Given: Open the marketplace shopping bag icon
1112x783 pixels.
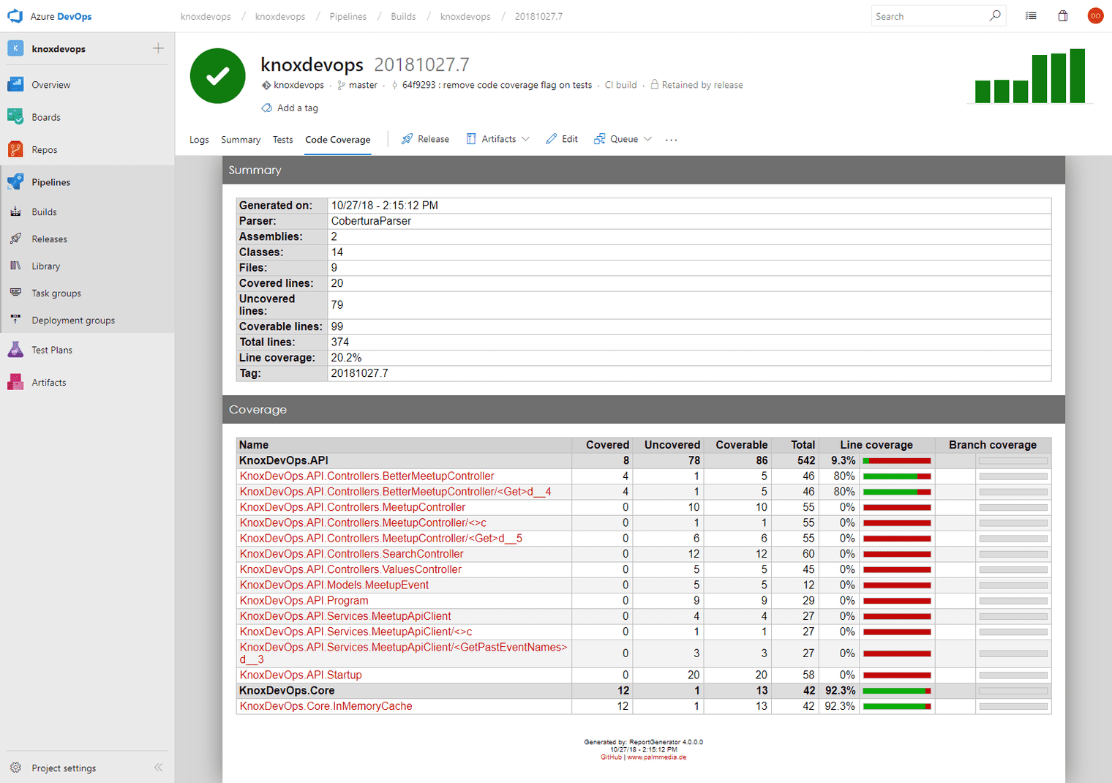Looking at the screenshot, I should [1063, 16].
